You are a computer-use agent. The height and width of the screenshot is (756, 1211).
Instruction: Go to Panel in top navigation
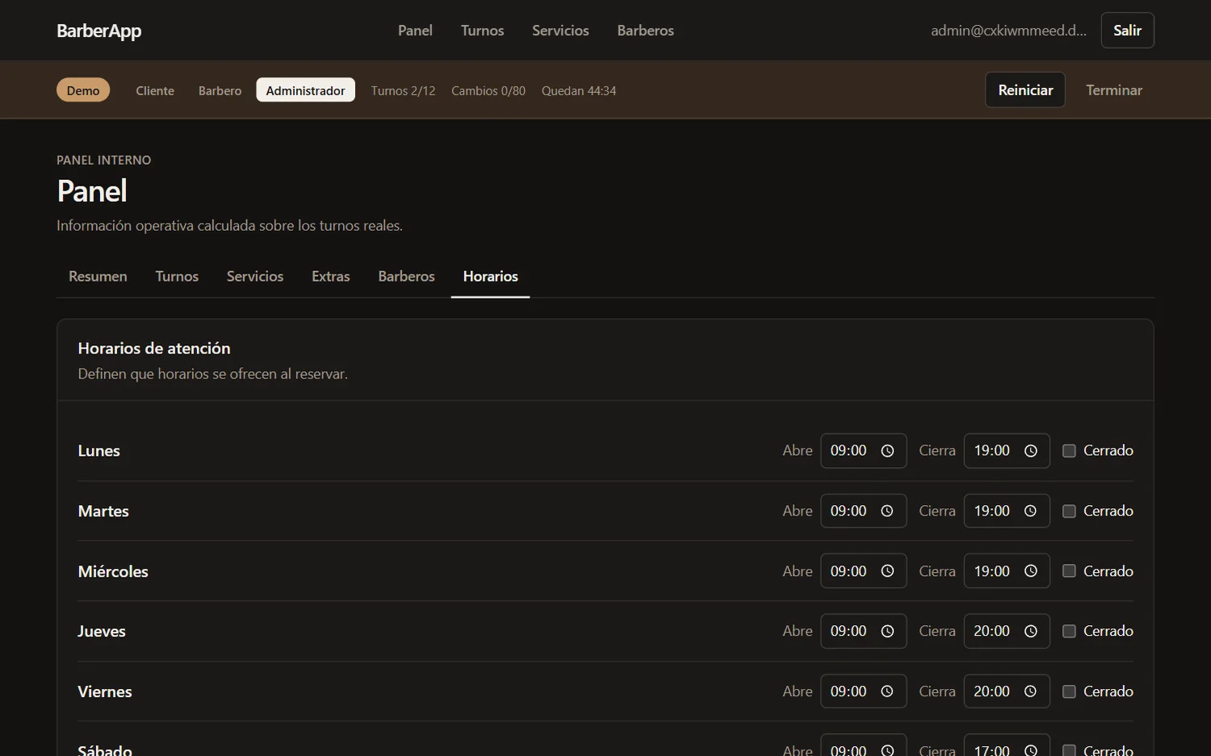pos(415,31)
